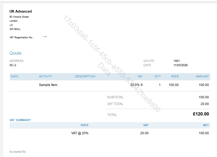Click the VAT TOTAL label

click(115, 104)
